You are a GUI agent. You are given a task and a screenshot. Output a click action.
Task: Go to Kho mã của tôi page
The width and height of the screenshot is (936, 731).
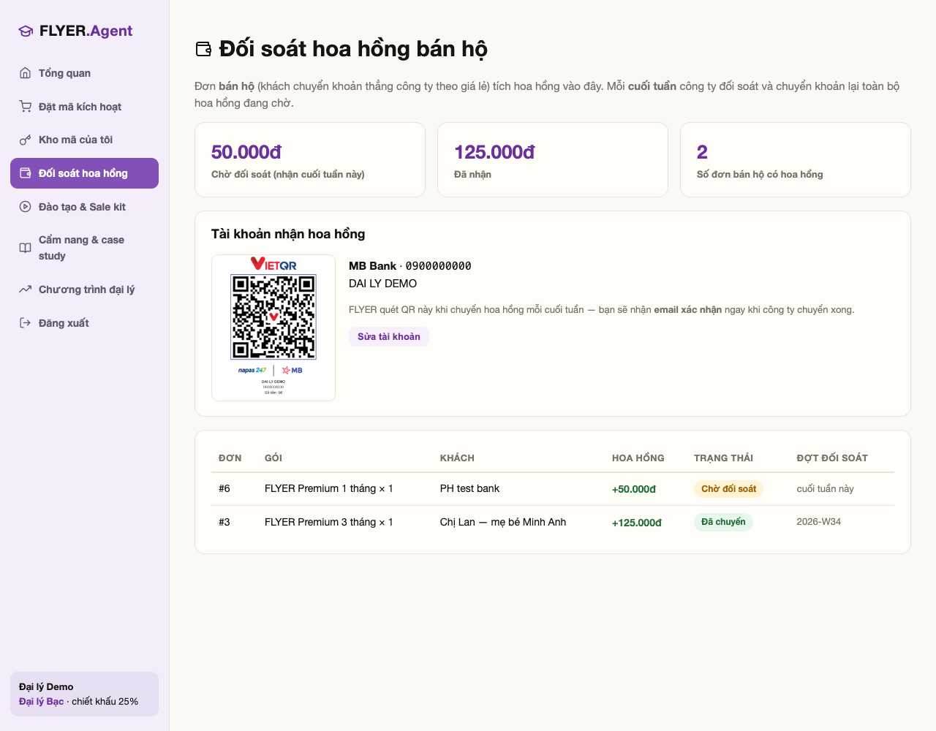(84, 140)
